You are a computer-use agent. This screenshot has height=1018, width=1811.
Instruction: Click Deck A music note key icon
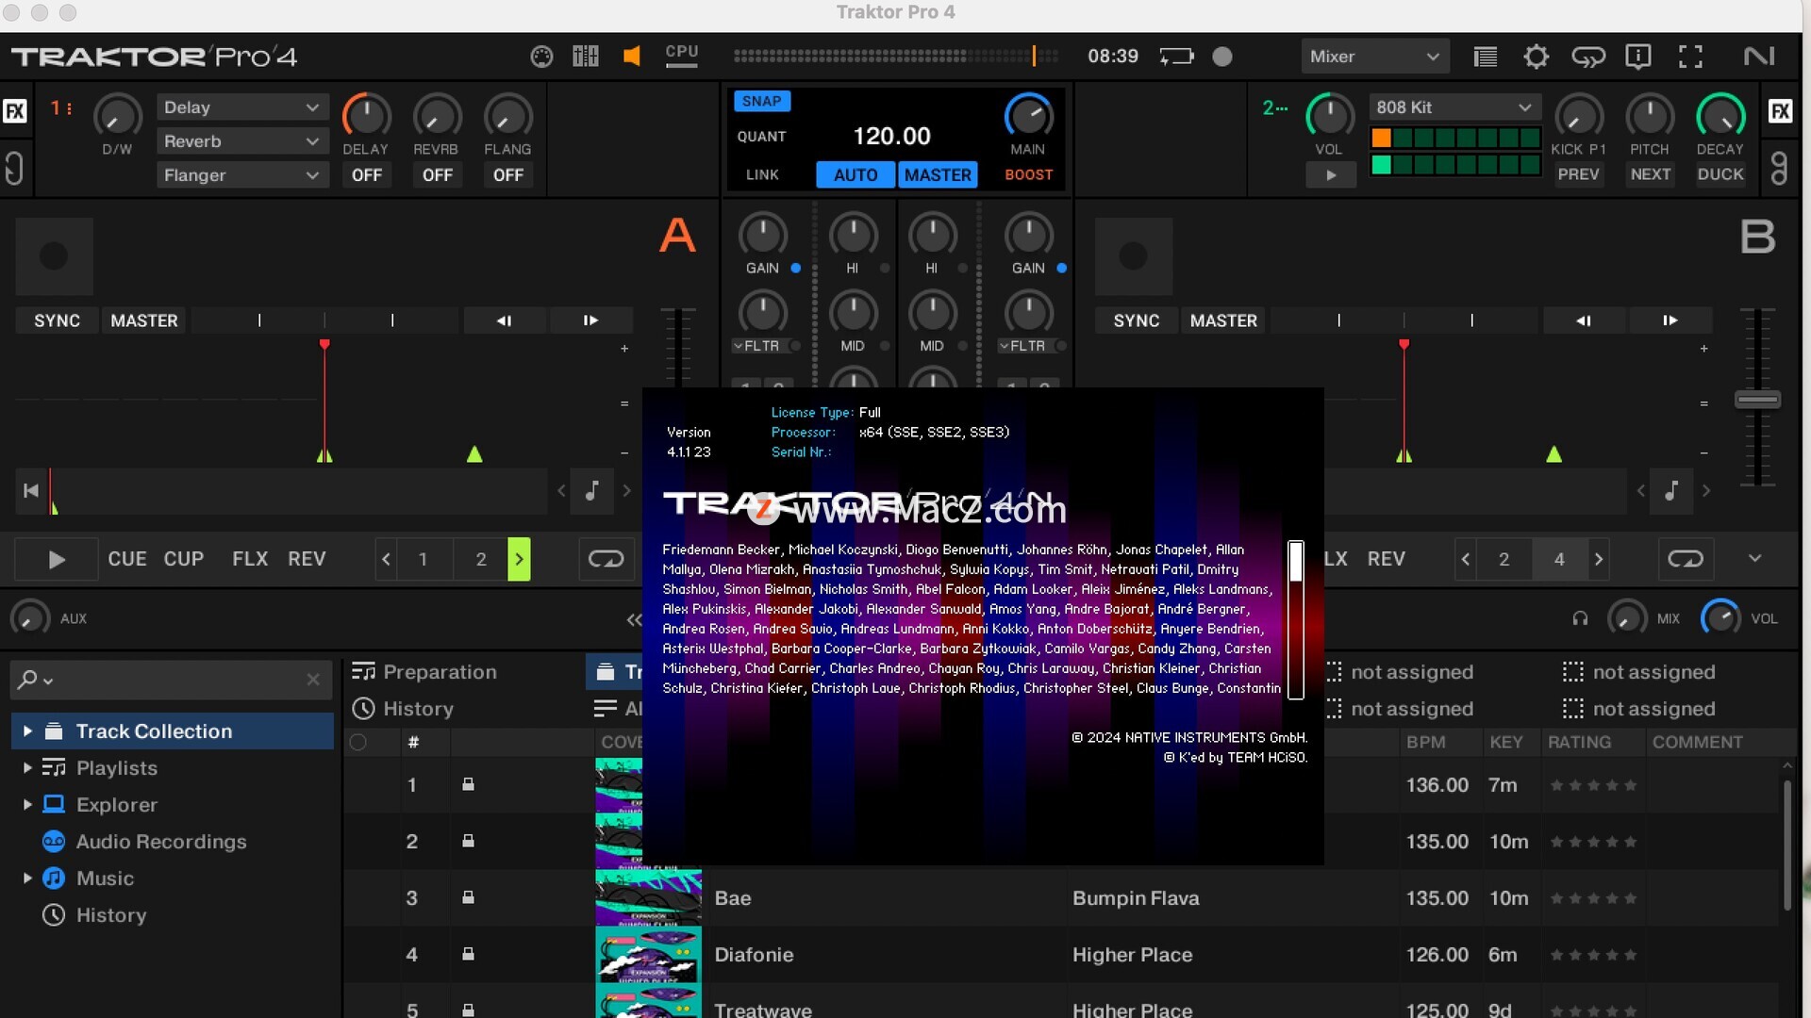[x=592, y=490]
